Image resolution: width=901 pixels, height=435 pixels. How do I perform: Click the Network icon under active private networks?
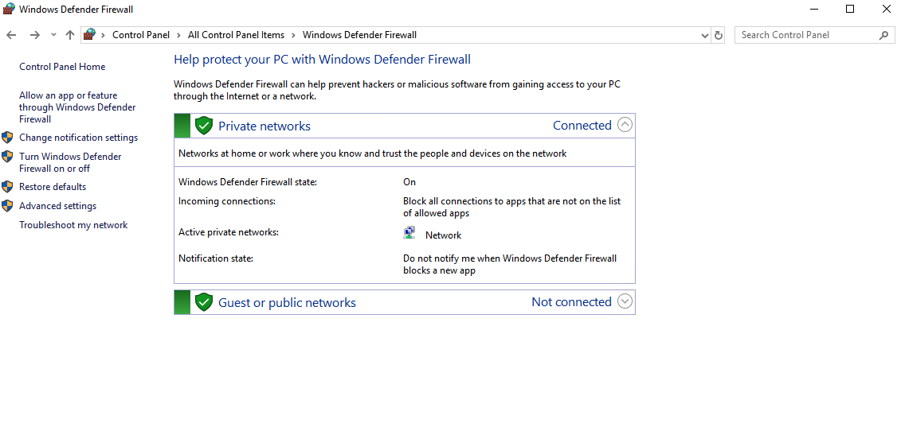[x=409, y=233]
